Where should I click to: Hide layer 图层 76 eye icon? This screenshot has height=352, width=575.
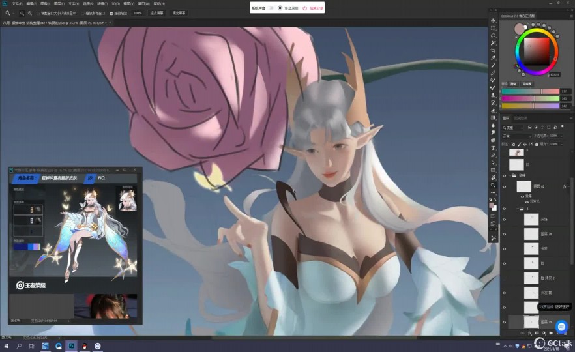click(504, 234)
